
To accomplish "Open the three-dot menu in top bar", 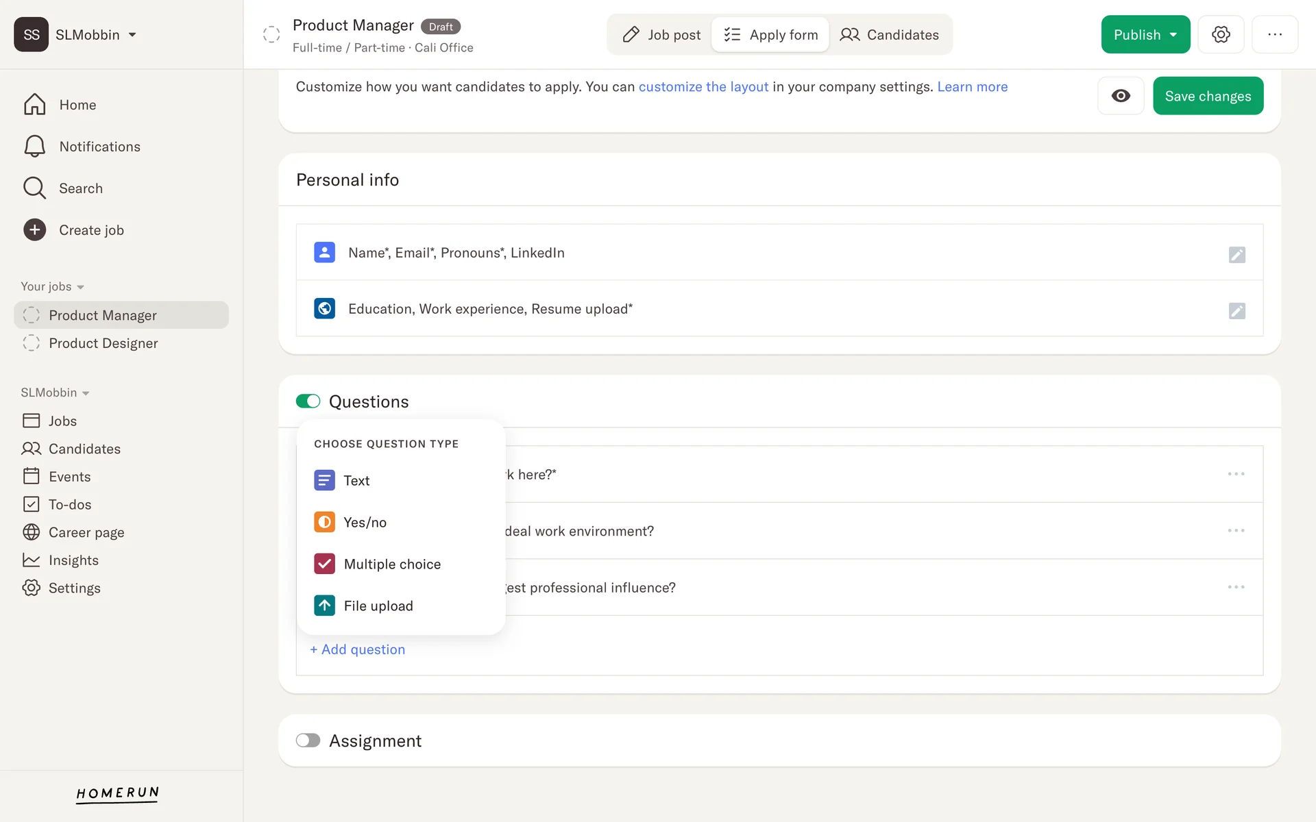I will pyautogui.click(x=1274, y=34).
